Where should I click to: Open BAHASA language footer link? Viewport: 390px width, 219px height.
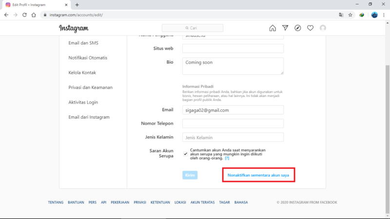point(241,202)
